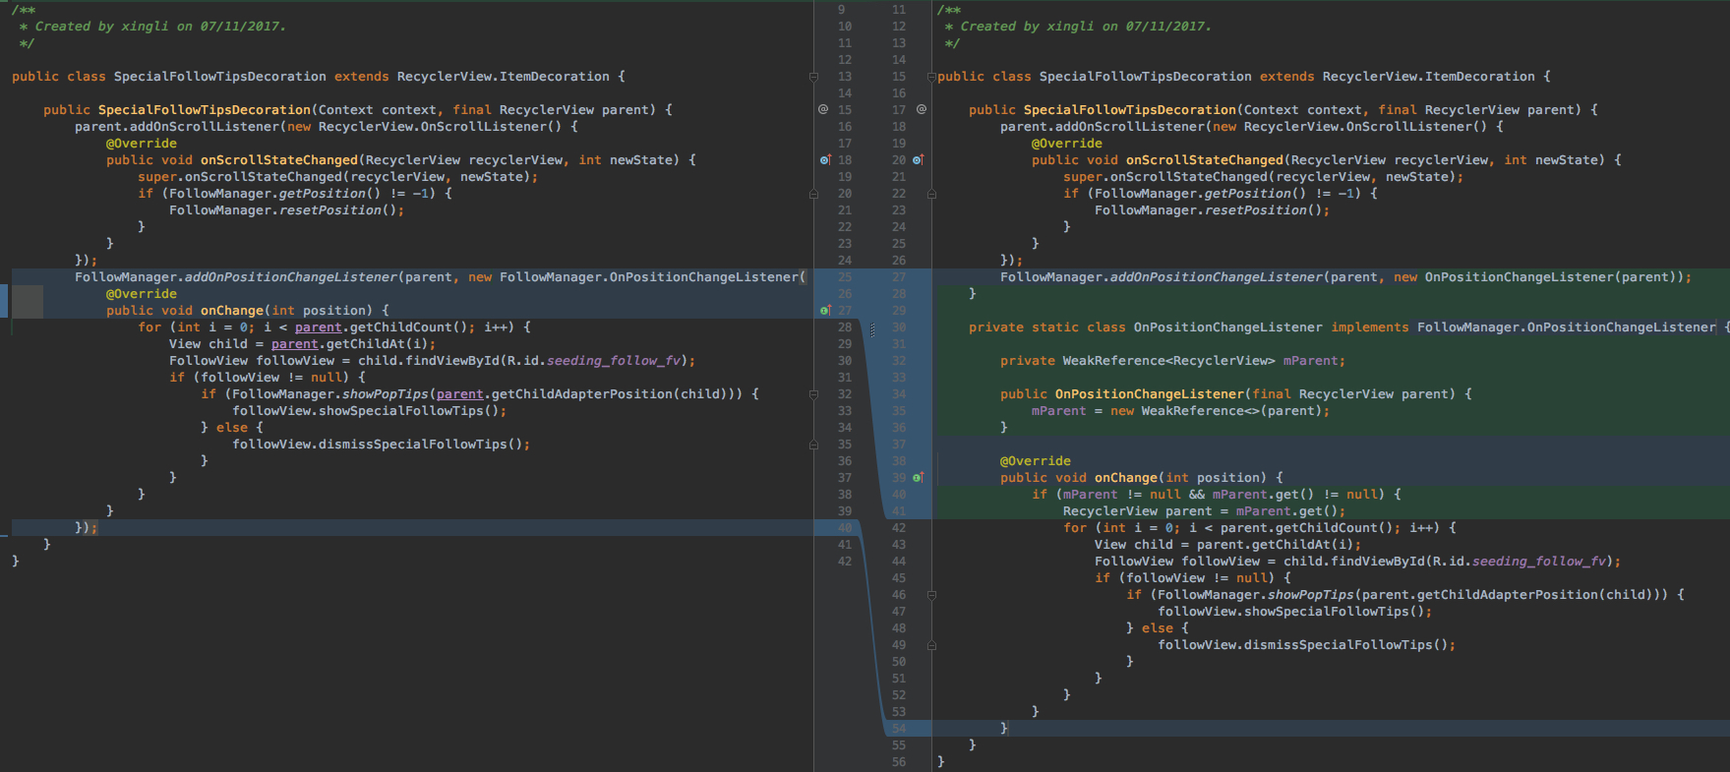Click 'mParent = new WeakReference<>(parent);' line
Viewport: 1730px width, 772px height.
[1180, 410]
